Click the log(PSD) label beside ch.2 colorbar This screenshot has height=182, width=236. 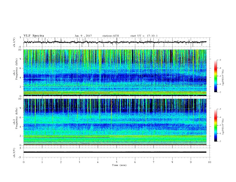[x=223, y=126]
